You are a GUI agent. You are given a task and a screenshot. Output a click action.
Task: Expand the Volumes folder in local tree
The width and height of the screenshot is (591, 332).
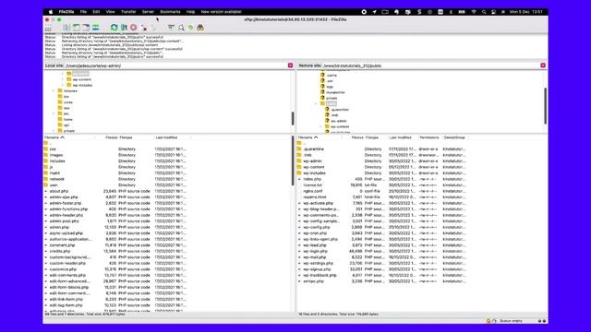[x=54, y=90]
